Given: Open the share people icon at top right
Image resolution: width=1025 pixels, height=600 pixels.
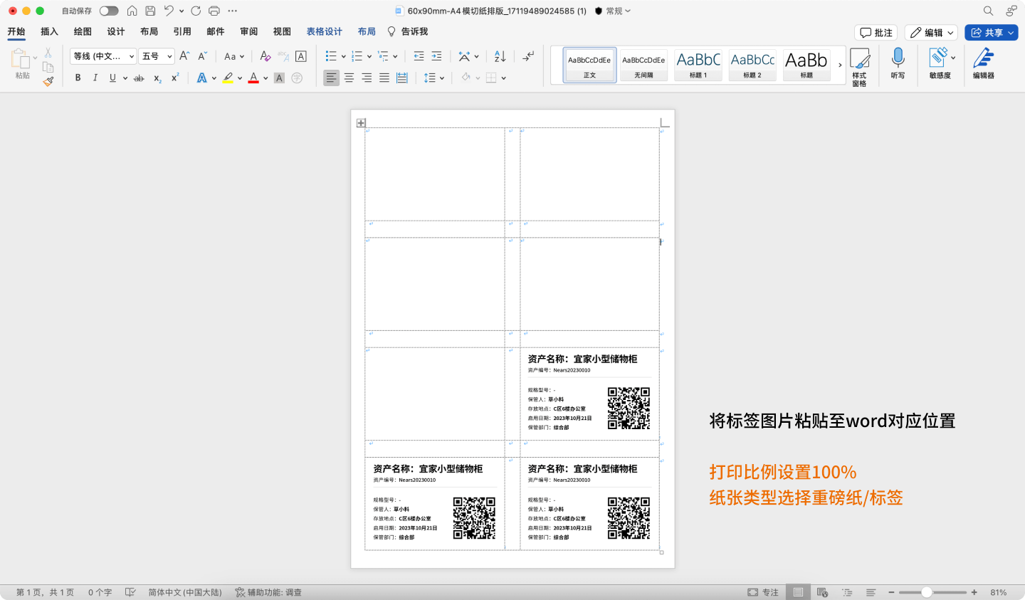Looking at the screenshot, I should [x=1011, y=11].
